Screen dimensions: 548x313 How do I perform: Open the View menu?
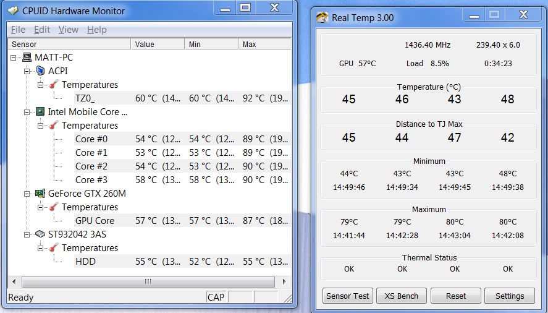[x=68, y=30]
